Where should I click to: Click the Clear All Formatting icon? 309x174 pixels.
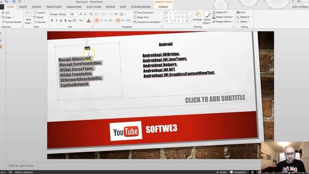[91, 14]
